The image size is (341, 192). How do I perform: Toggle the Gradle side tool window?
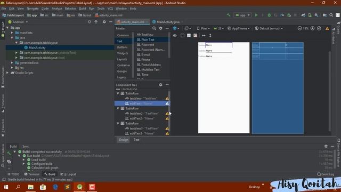tap(339, 28)
